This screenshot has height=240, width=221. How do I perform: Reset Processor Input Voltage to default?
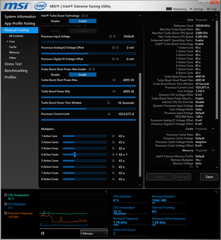click(115, 36)
